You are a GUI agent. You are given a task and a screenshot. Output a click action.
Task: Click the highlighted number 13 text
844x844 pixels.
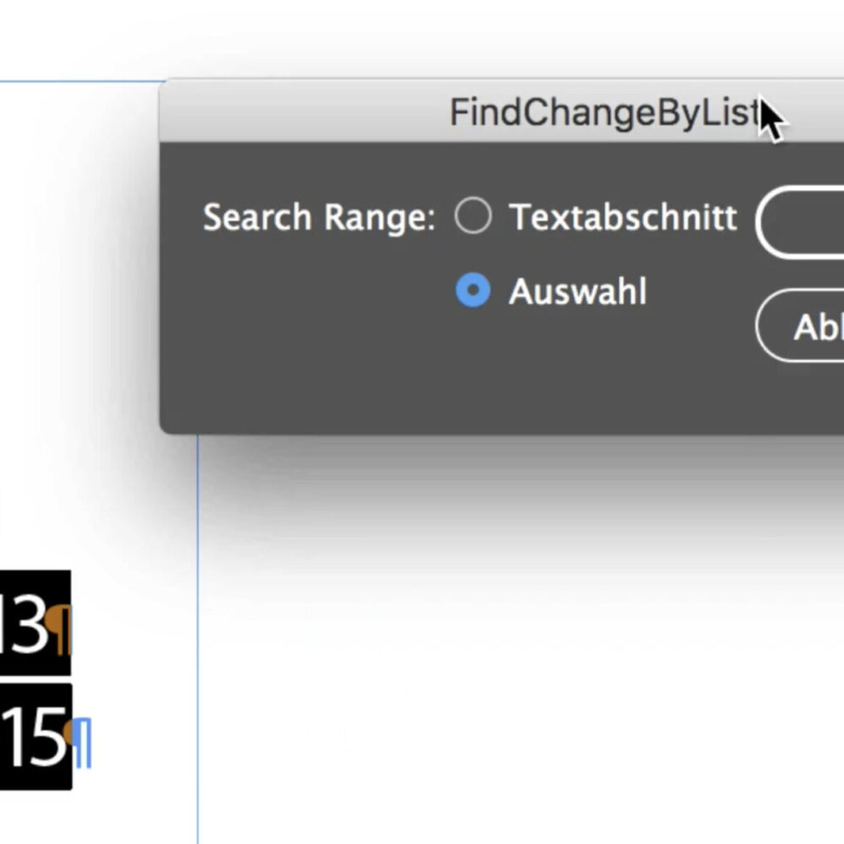pos(24,625)
